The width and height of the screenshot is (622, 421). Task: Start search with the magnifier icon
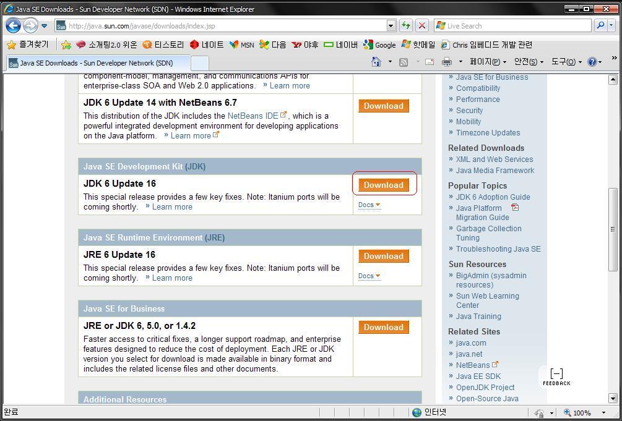pos(600,26)
